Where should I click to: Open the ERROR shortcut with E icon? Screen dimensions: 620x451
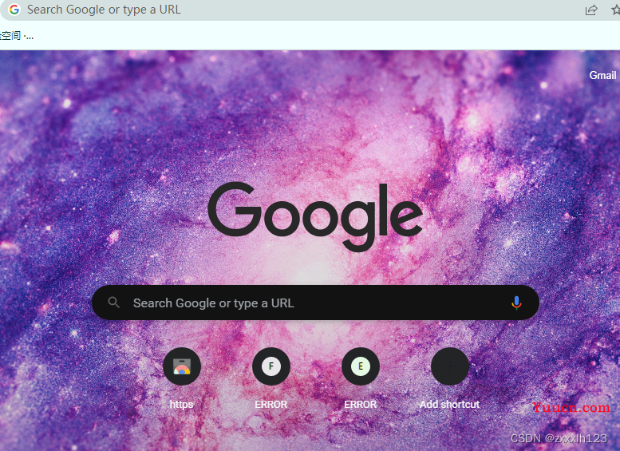tap(360, 378)
